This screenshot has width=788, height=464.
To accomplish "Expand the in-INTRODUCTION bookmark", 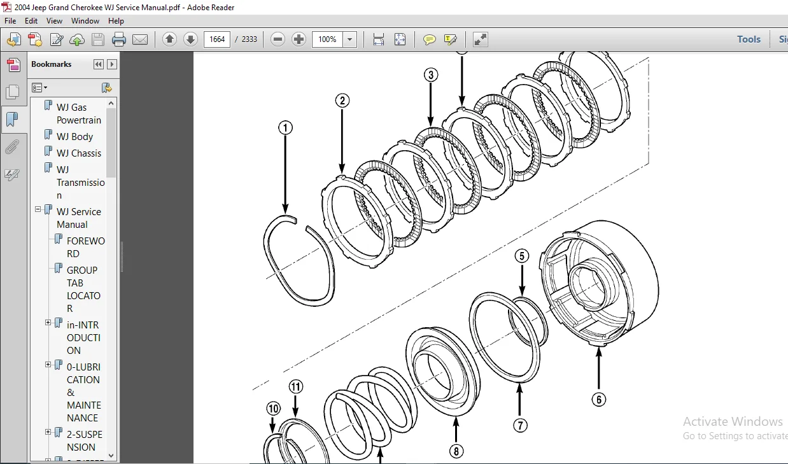I will point(48,323).
